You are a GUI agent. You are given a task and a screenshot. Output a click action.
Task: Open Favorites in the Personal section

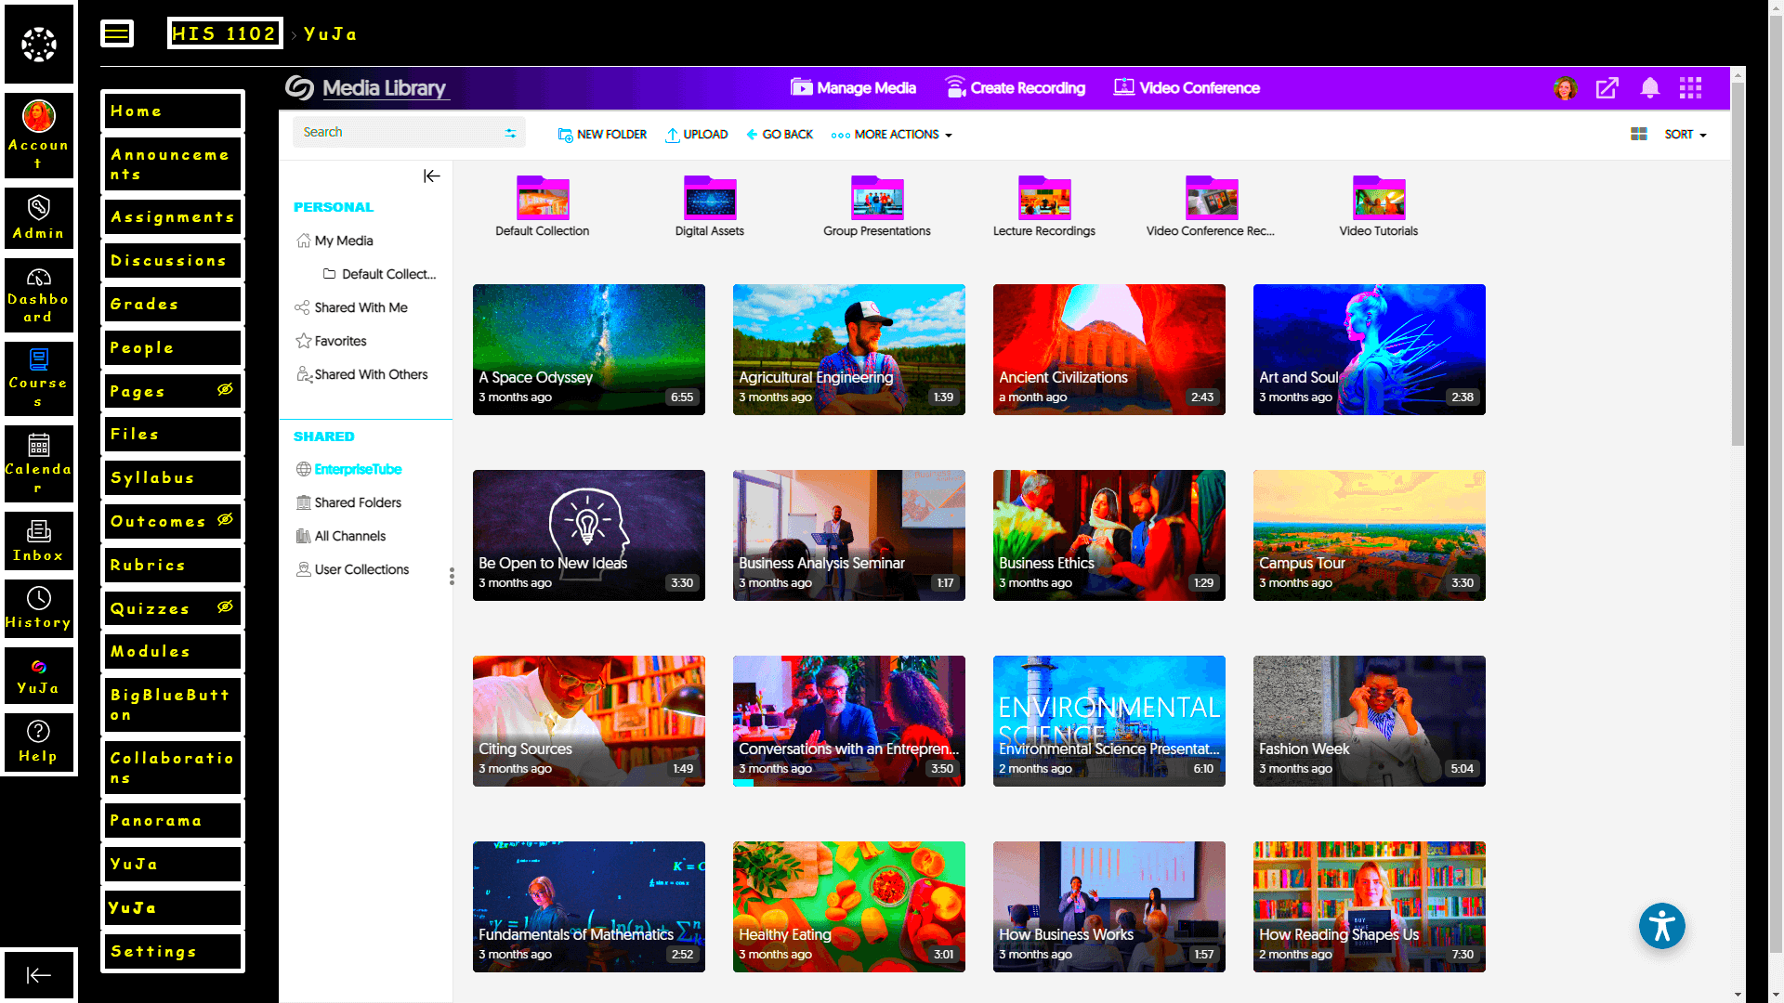point(331,341)
